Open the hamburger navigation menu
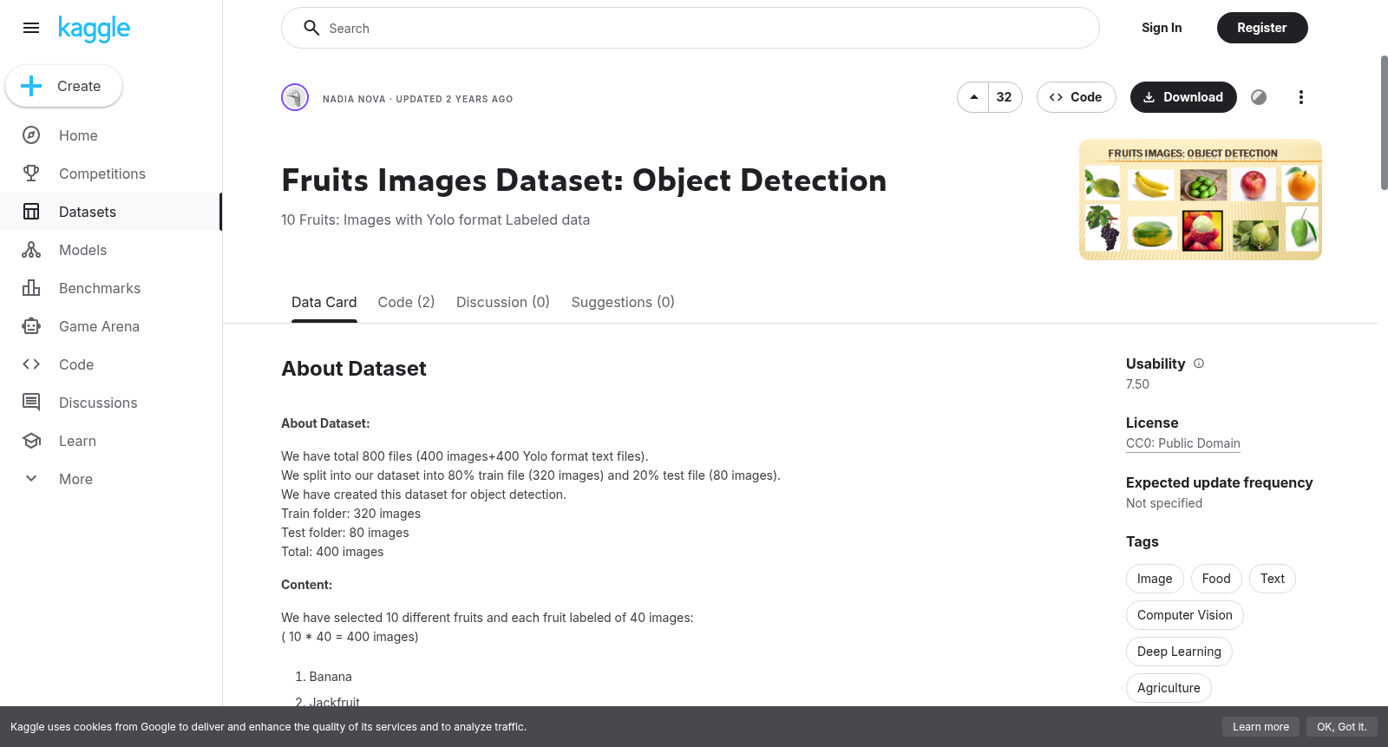The width and height of the screenshot is (1388, 747). click(31, 28)
